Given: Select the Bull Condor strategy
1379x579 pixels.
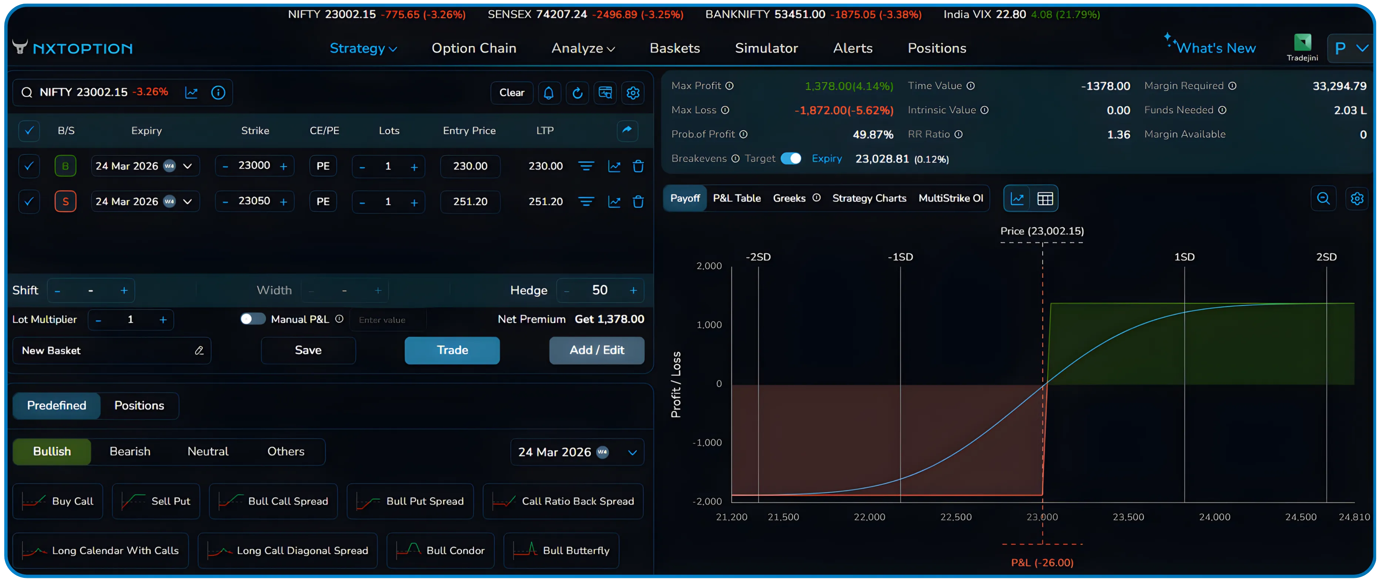Looking at the screenshot, I should pos(440,550).
